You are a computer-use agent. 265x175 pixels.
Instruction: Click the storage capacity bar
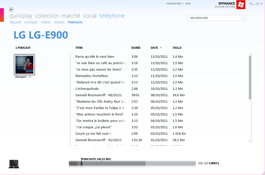click(x=132, y=163)
